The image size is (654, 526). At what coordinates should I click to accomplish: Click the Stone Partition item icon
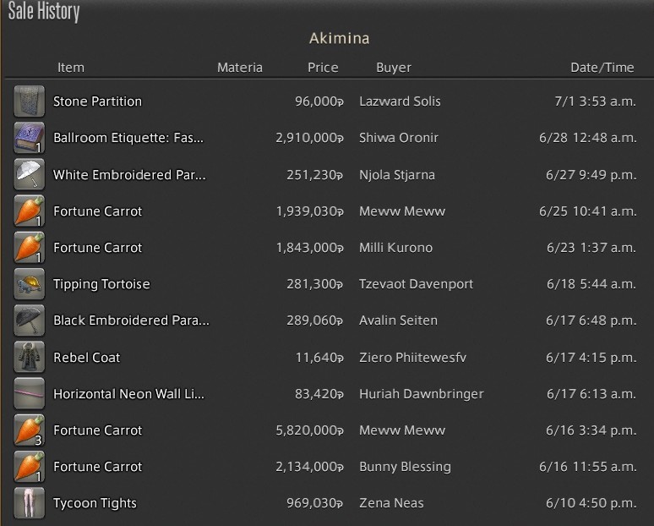click(x=30, y=101)
